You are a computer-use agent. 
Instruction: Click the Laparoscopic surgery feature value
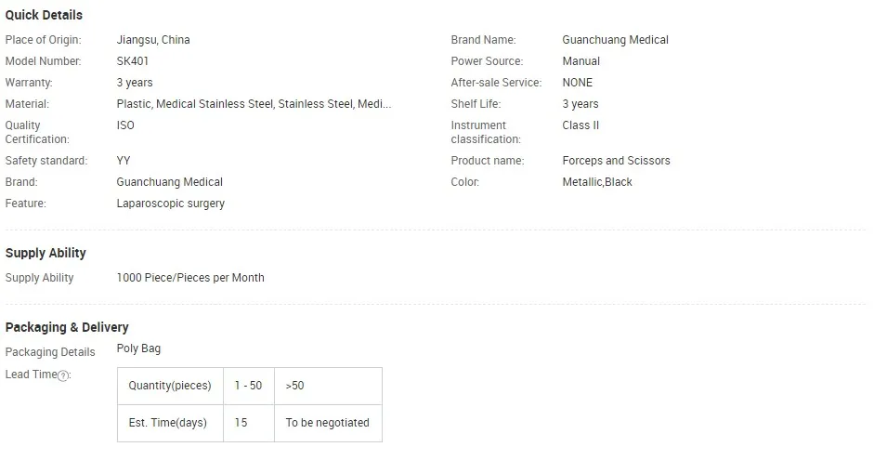click(170, 204)
